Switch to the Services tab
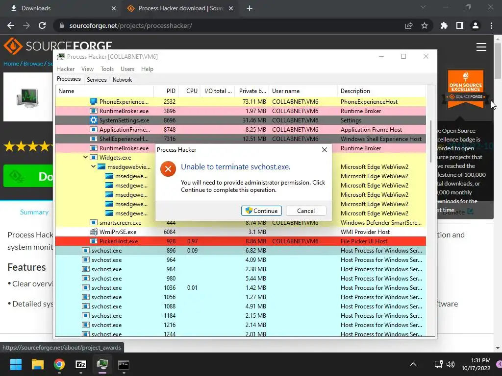Screen dimensions: 502x376 pyautogui.click(x=97, y=80)
